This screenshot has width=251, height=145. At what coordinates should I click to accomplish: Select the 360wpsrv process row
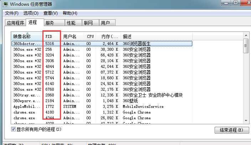click(102, 101)
